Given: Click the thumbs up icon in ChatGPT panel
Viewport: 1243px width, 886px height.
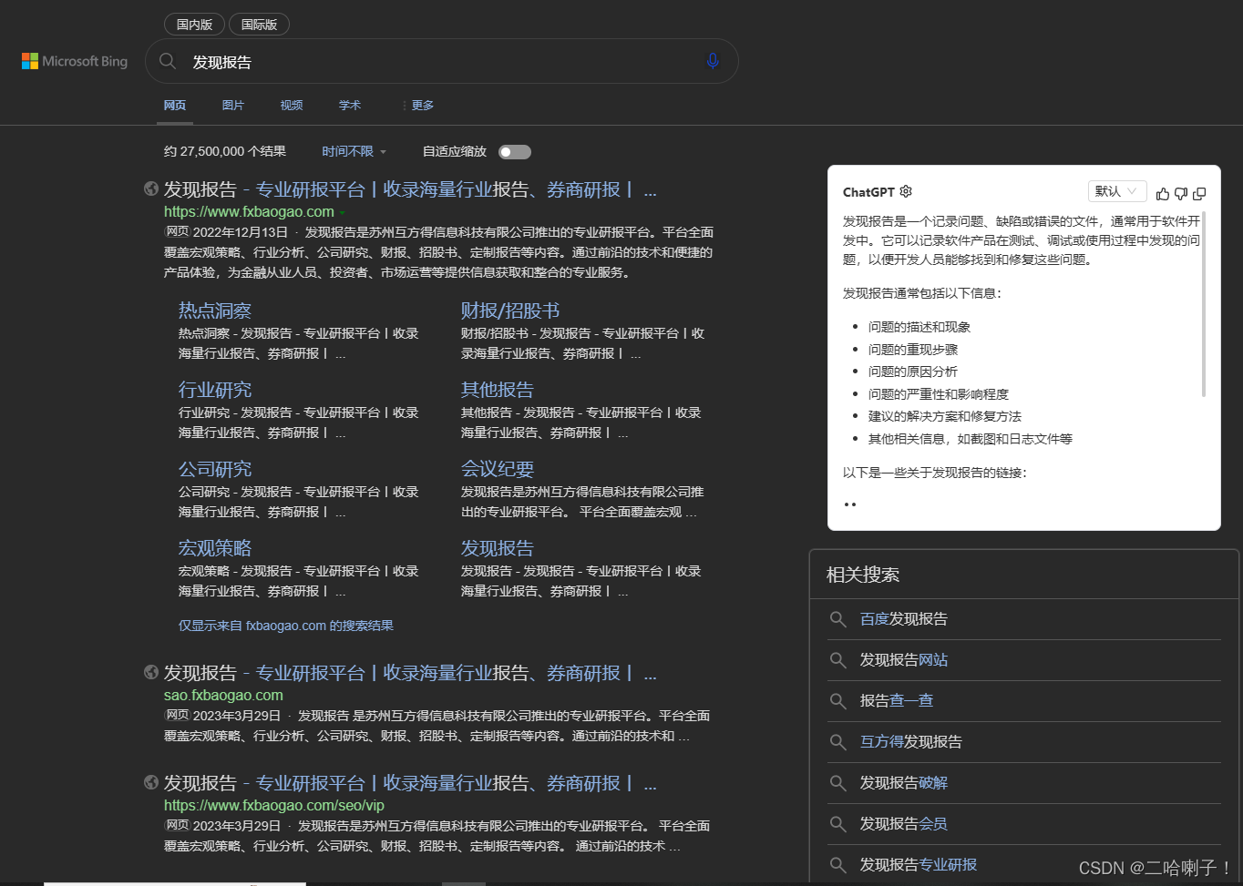Looking at the screenshot, I should [x=1163, y=193].
